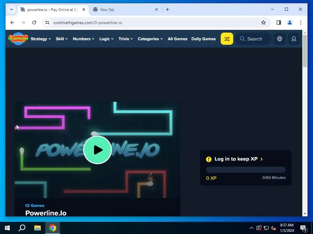Expand the Categories menu
313x234 pixels.
pyautogui.click(x=150, y=39)
